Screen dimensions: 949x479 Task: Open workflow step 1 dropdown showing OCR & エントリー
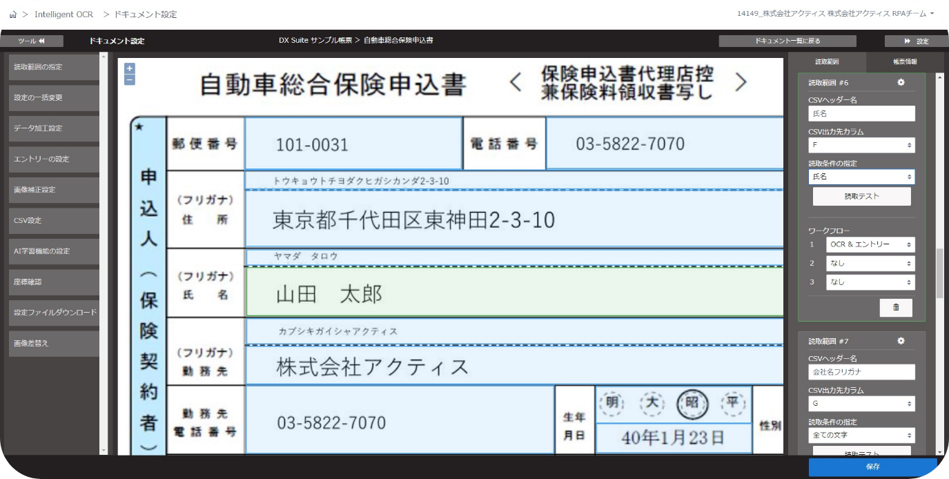pos(870,244)
